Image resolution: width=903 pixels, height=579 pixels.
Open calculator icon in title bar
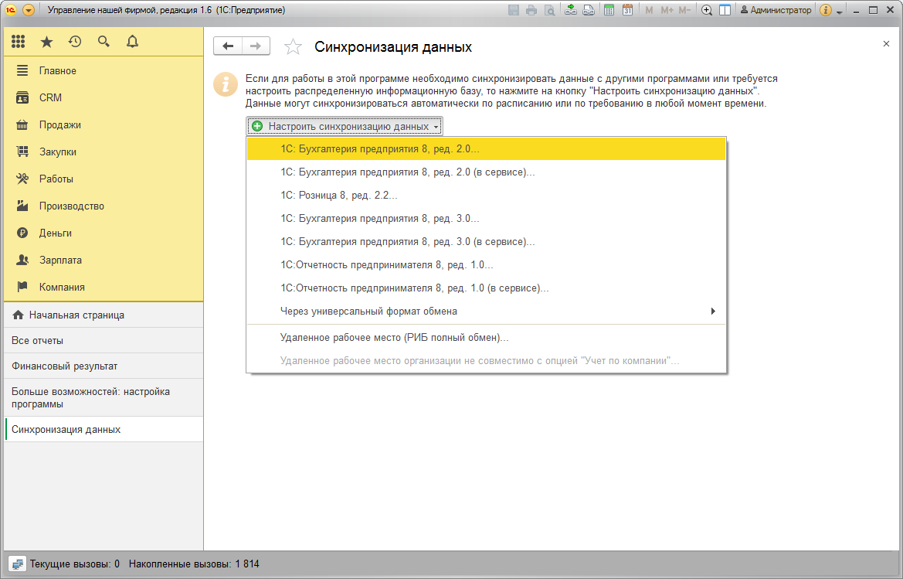click(609, 10)
